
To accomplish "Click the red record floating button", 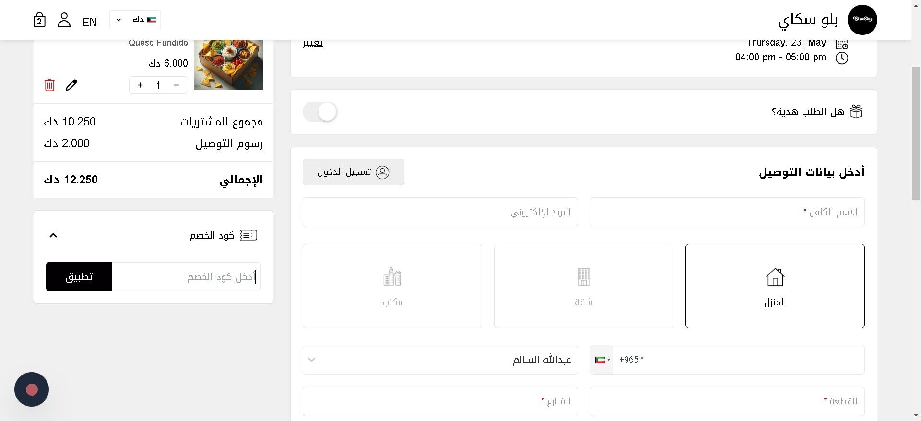I will (x=32, y=389).
